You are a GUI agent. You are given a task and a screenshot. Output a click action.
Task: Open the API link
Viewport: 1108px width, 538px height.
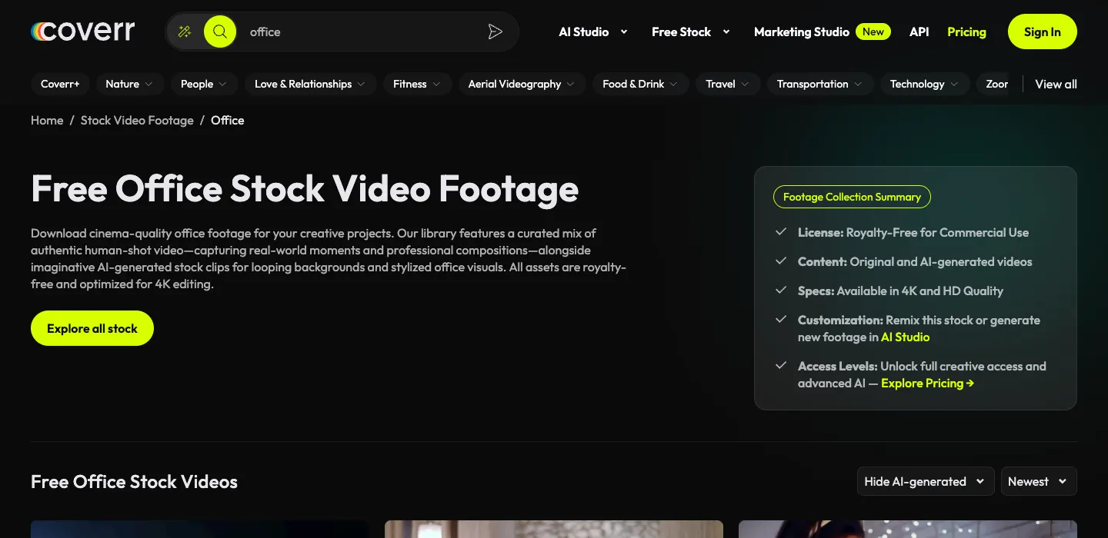click(919, 32)
